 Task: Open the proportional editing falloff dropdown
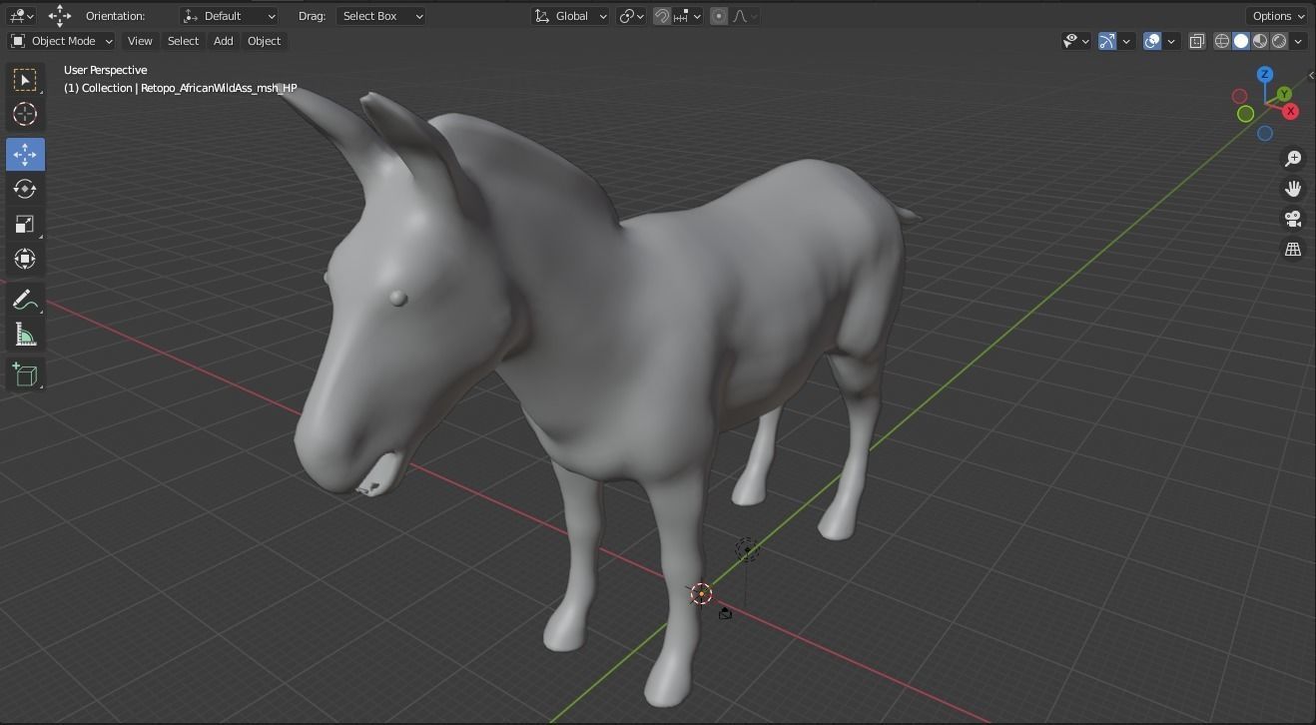(744, 16)
